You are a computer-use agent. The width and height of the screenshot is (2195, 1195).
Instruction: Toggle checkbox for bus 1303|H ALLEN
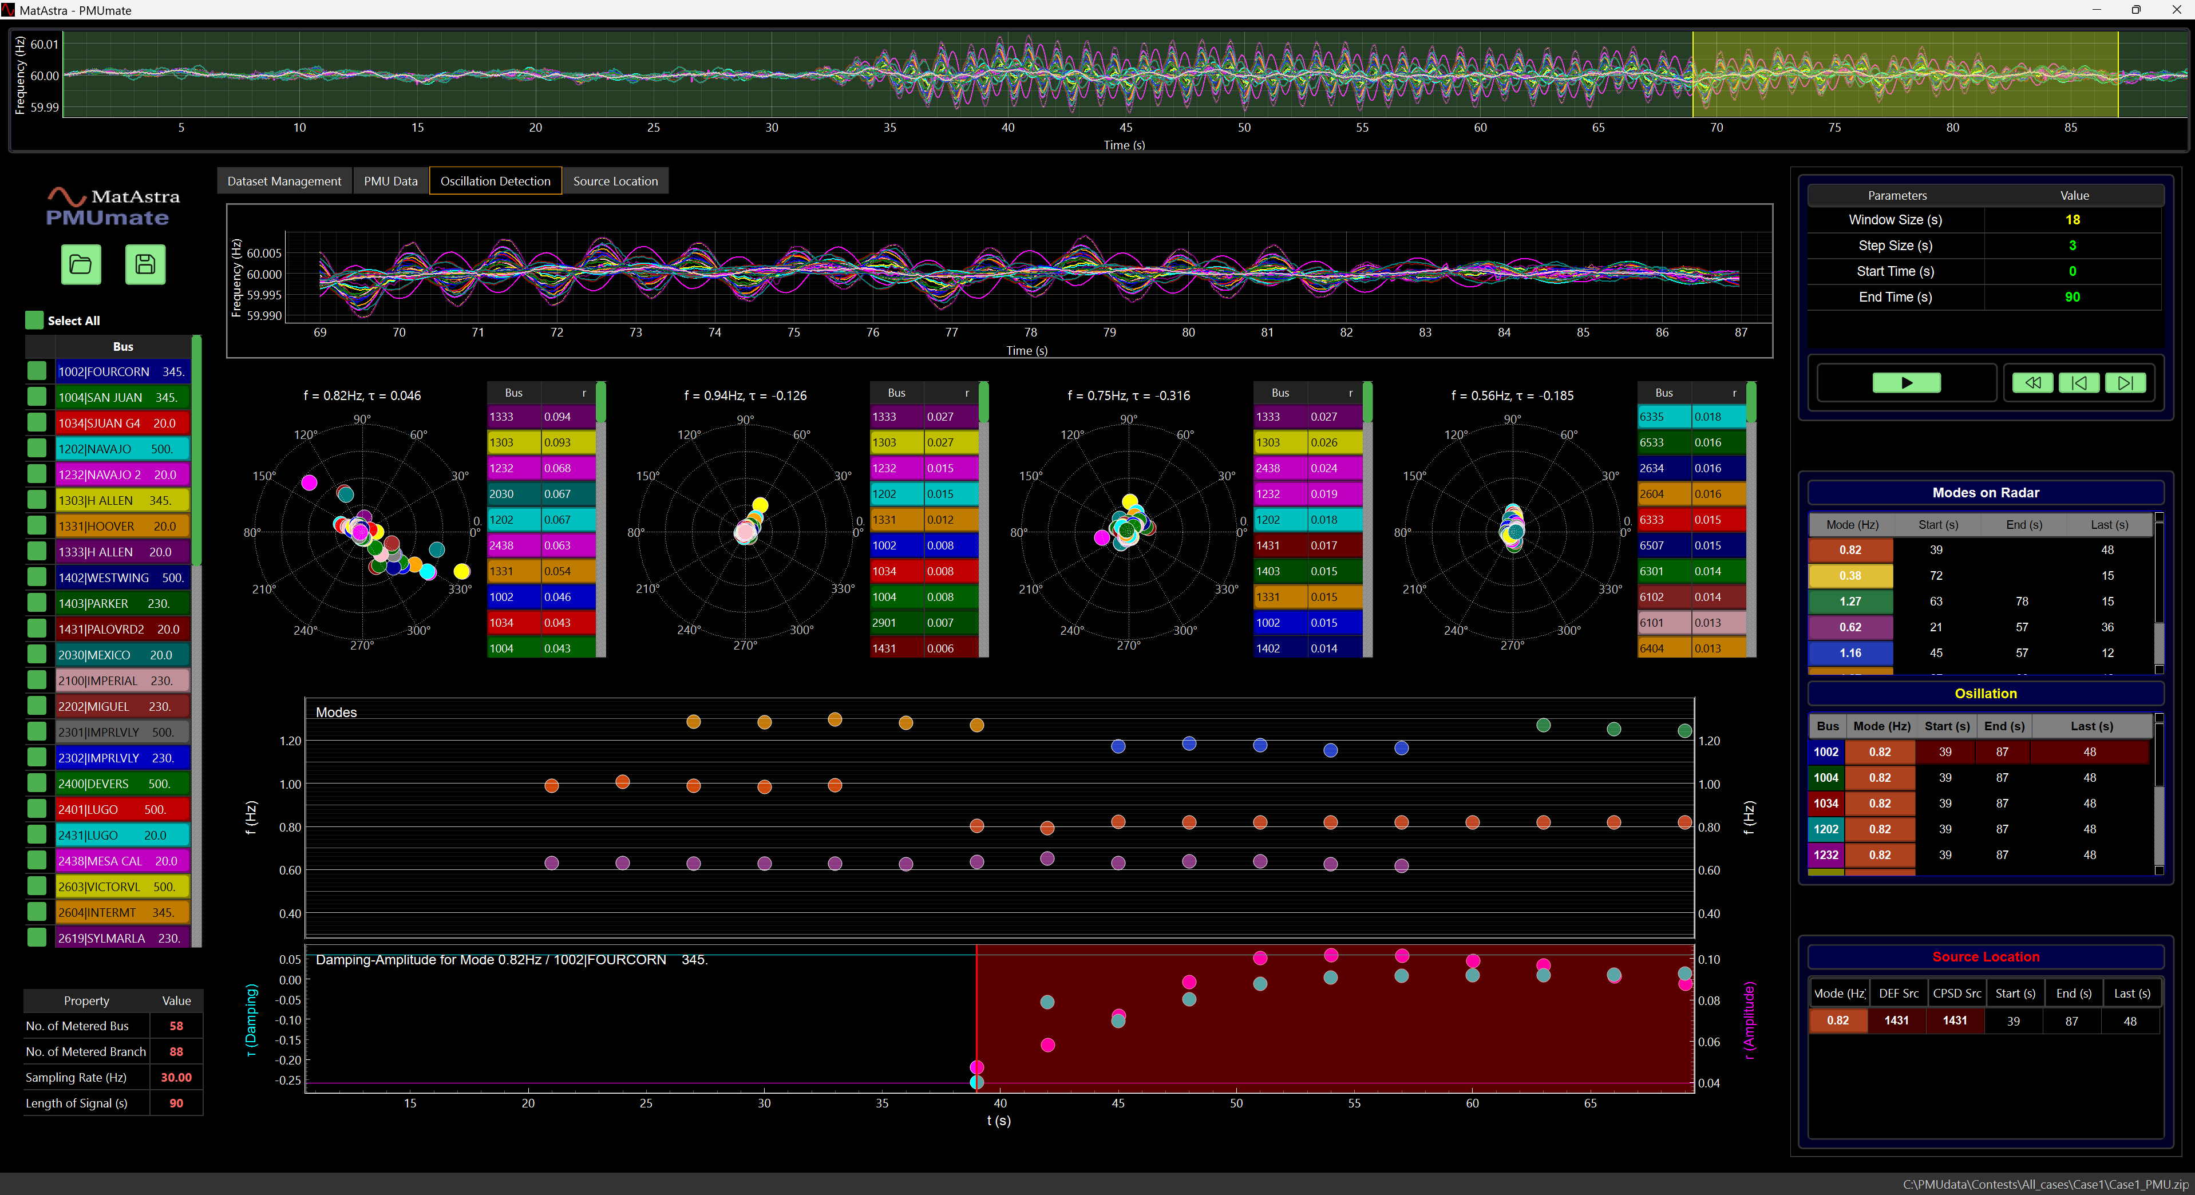37,500
